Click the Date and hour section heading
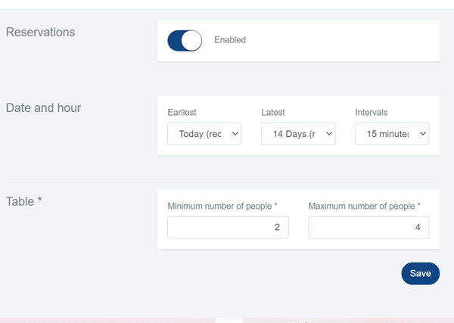The height and width of the screenshot is (323, 454). (43, 107)
